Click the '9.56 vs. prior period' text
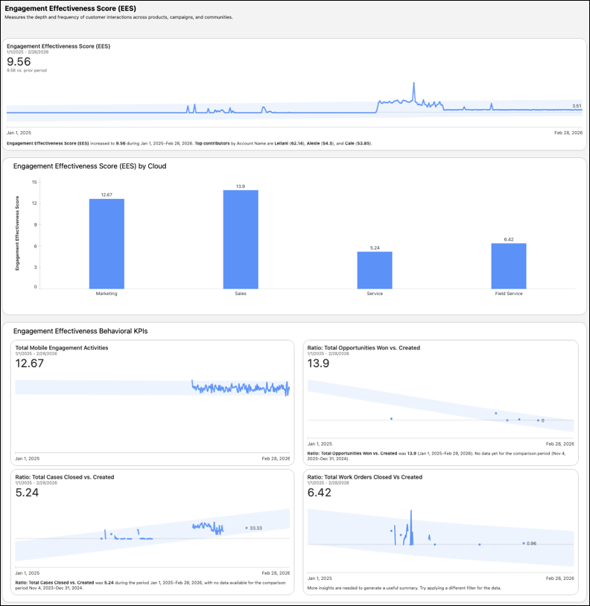The image size is (590, 606). pyautogui.click(x=27, y=70)
